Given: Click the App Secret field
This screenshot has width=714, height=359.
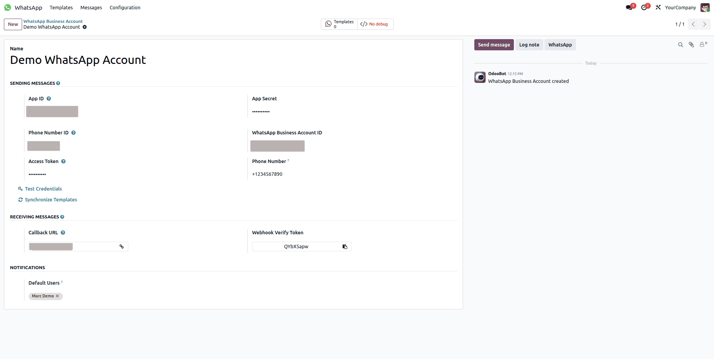Looking at the screenshot, I should [261, 112].
